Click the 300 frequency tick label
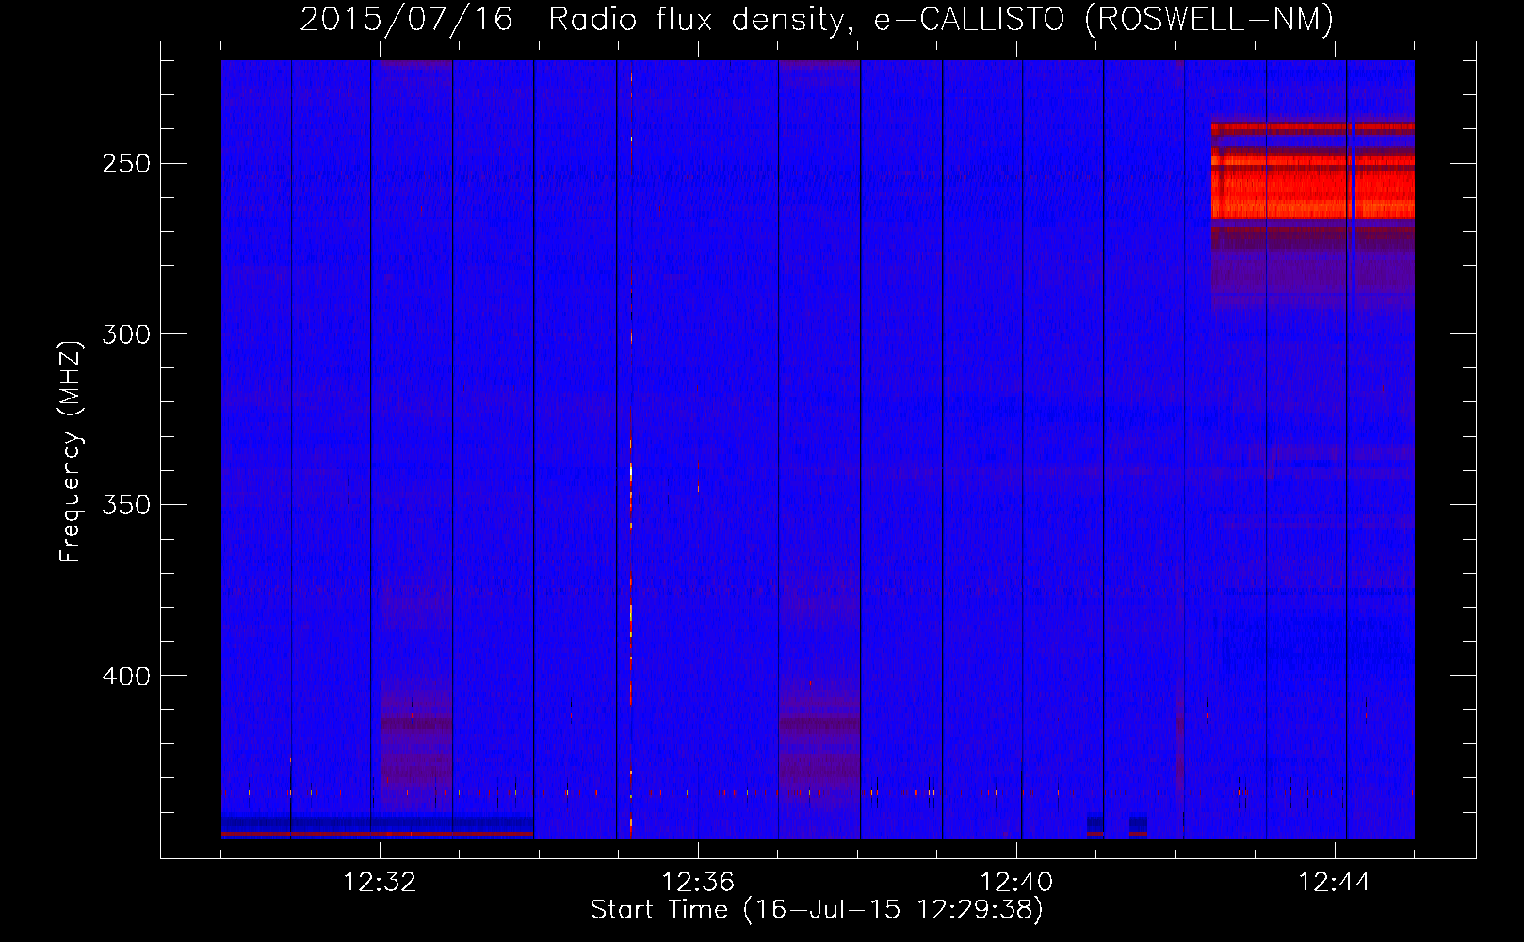This screenshot has height=942, width=1524. (126, 334)
